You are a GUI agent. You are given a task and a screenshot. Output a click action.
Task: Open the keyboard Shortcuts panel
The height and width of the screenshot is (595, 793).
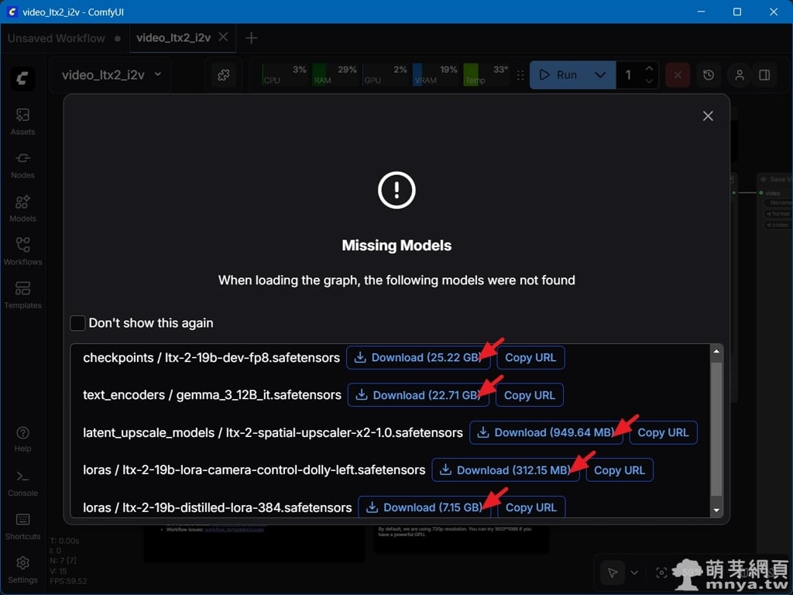22,525
